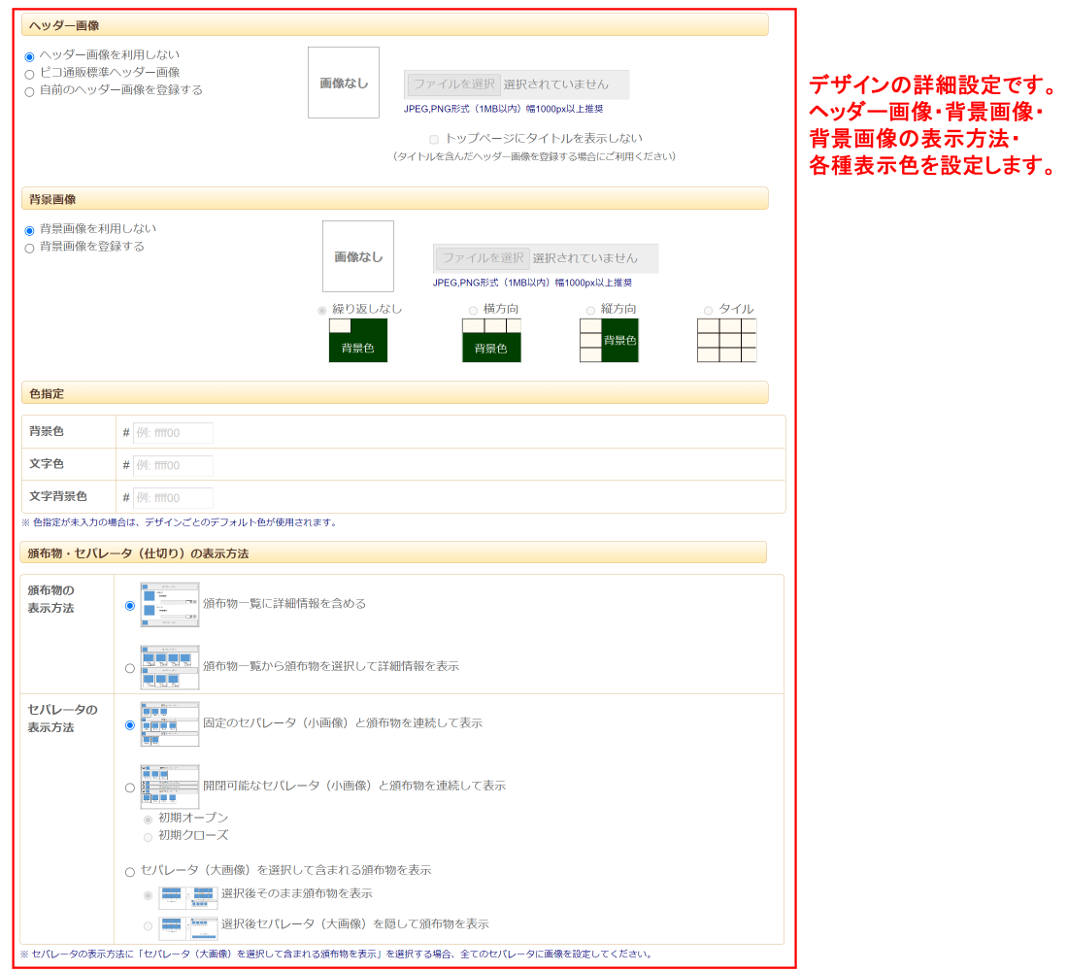
Task: Click the 文字色 hex color input field
Action: [173, 465]
